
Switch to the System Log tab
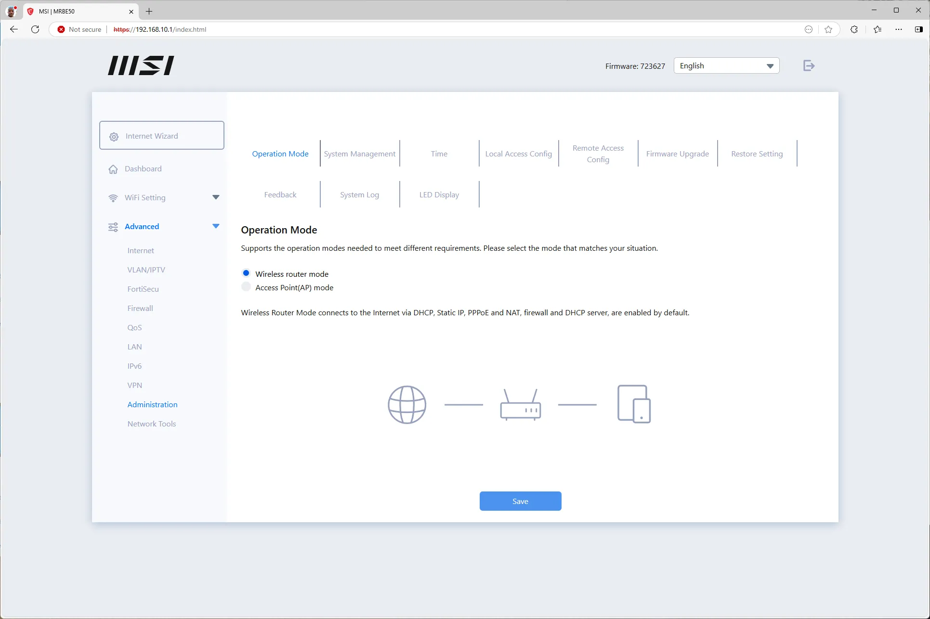359,195
